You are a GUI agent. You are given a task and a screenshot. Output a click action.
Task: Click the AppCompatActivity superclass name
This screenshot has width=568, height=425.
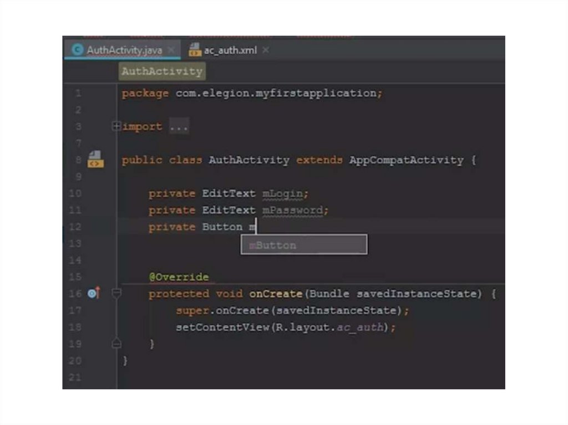click(406, 160)
